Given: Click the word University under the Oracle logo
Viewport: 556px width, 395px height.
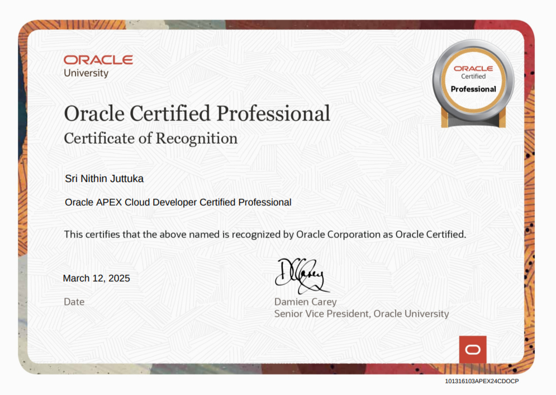Looking at the screenshot, I should (86, 73).
